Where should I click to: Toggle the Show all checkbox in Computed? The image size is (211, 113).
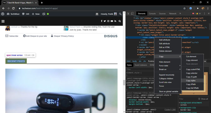coord(199,99)
